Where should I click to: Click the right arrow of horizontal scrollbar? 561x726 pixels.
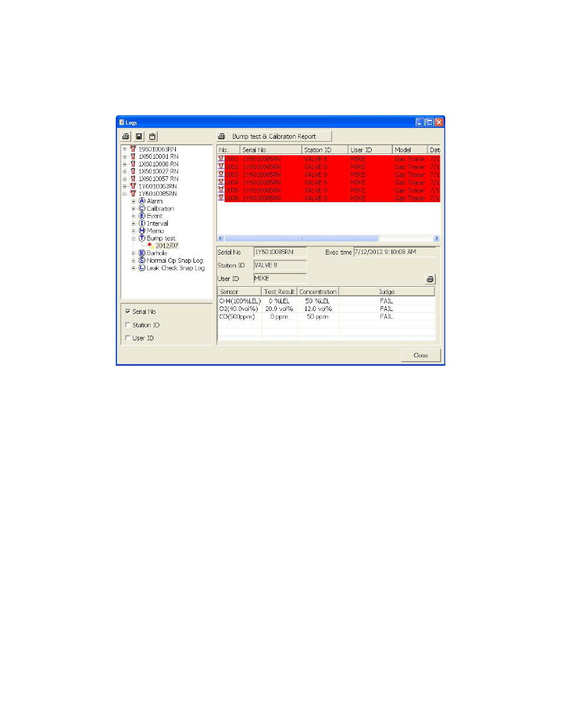pyautogui.click(x=436, y=238)
